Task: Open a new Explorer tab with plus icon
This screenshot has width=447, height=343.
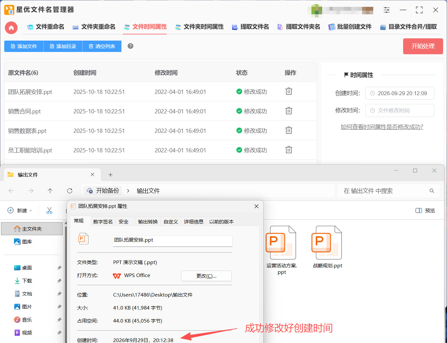Action: pos(111,175)
